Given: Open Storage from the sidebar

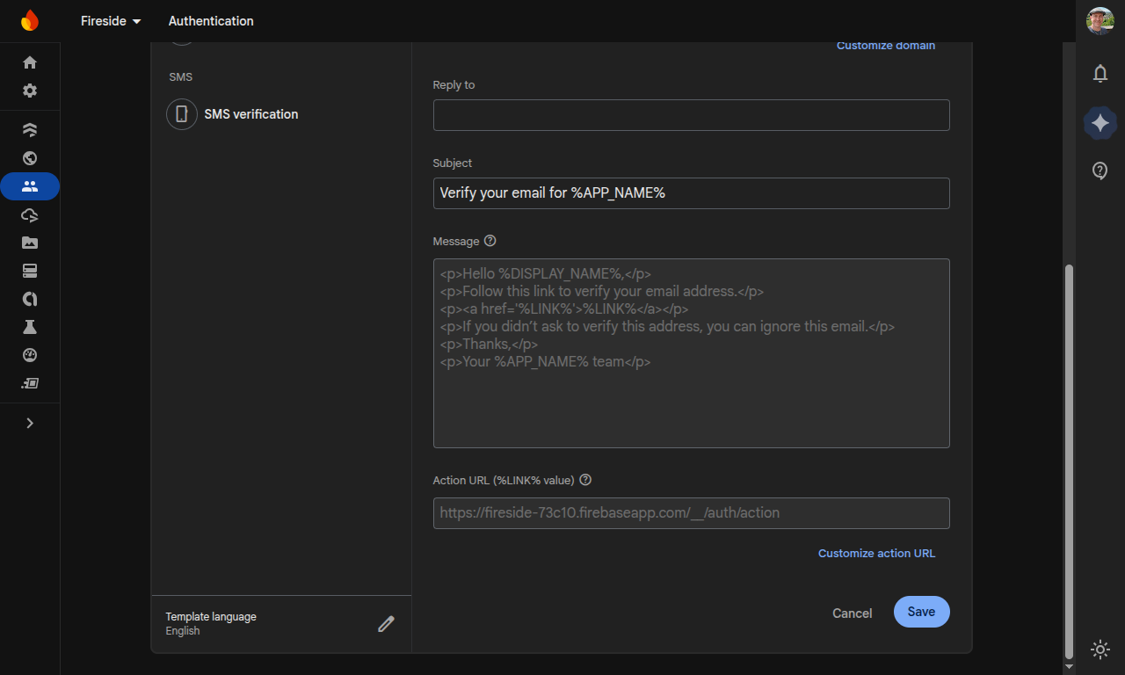Looking at the screenshot, I should click(x=29, y=243).
